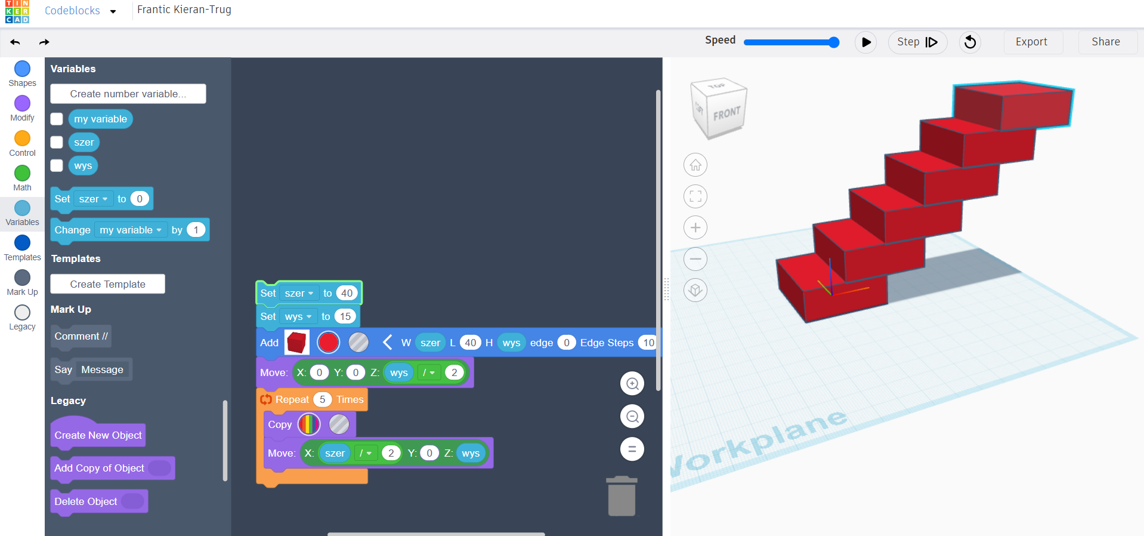Screen dimensions: 1144x536
Task: Select the Control category
Action: [x=22, y=144]
